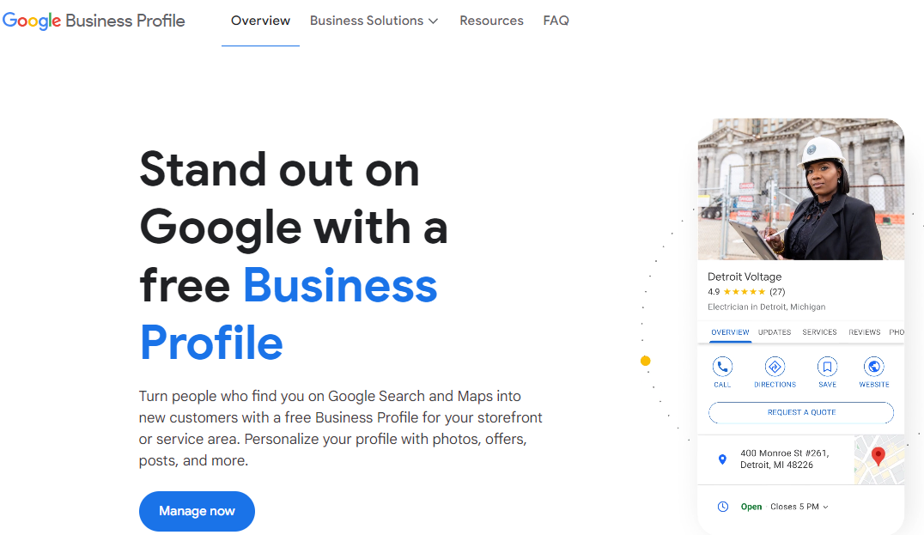Click the green Open status label
The width and height of the screenshot is (924, 535).
751,507
